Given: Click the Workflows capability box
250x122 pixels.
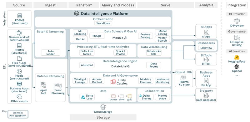Looking at the screenshot, I should [103, 23].
